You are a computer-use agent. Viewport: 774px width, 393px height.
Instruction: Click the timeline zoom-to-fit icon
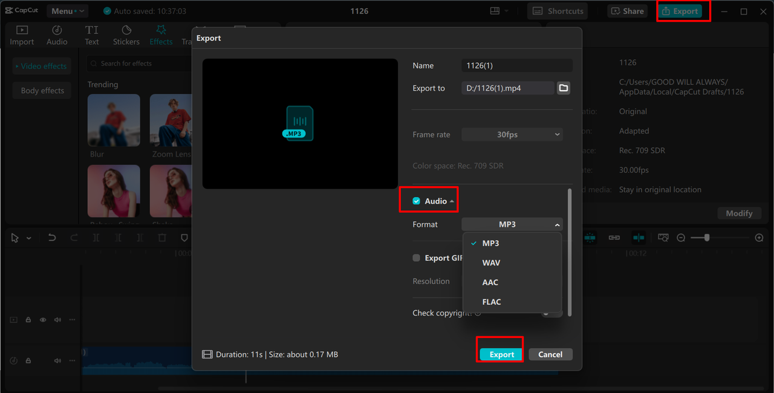(x=663, y=238)
